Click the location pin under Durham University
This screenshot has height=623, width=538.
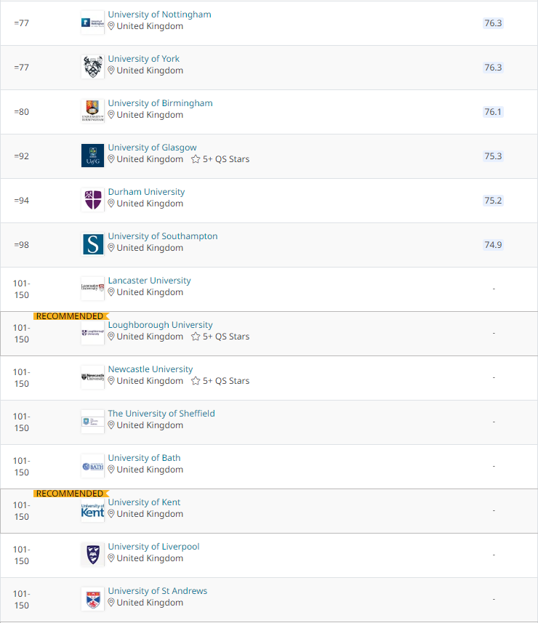tap(111, 204)
